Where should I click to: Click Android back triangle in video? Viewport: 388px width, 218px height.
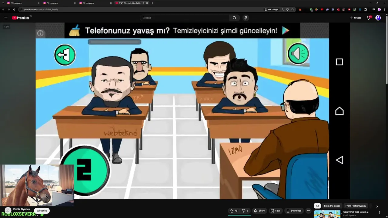pyautogui.click(x=339, y=160)
